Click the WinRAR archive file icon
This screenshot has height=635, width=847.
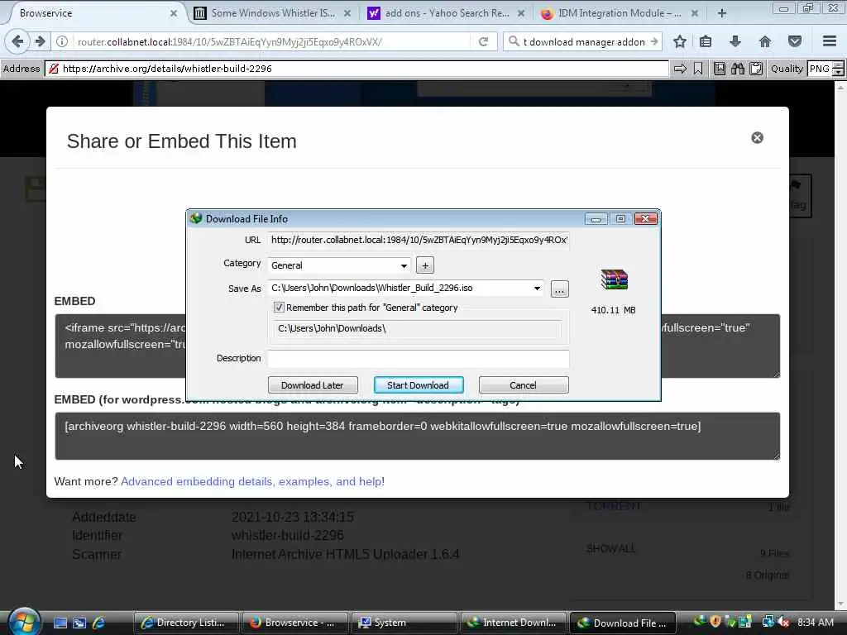tap(615, 279)
